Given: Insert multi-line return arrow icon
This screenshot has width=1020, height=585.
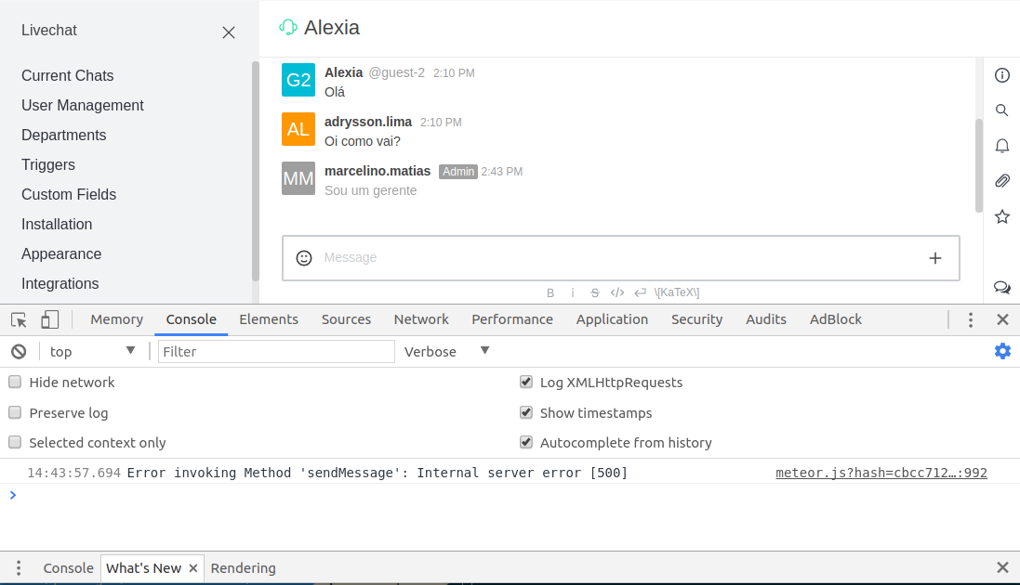Looking at the screenshot, I should point(640,292).
